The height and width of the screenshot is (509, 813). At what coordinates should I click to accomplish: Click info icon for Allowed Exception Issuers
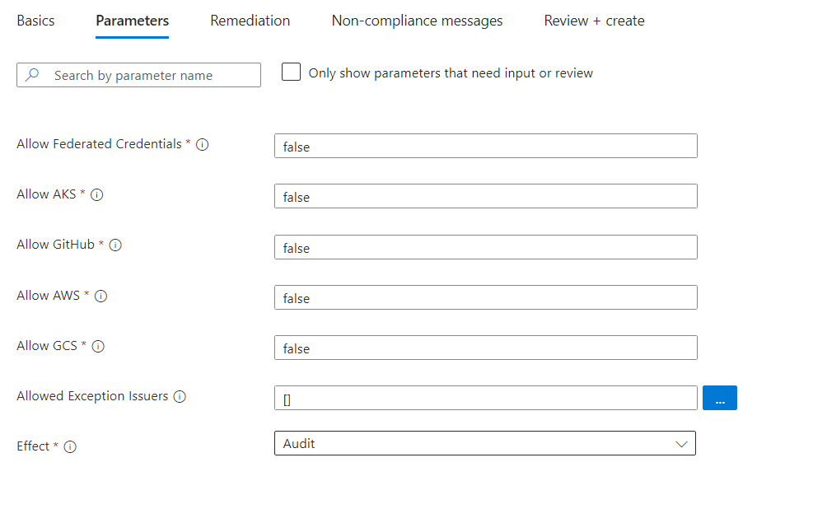180,396
